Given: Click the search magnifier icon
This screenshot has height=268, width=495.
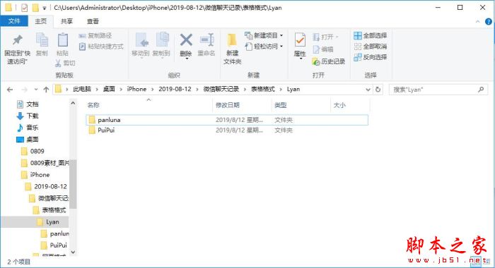Looking at the screenshot, I should click(481, 90).
